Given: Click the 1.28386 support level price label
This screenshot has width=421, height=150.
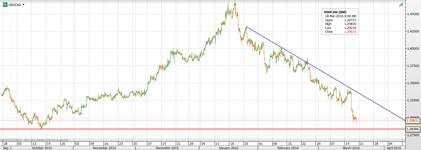Looking at the screenshot, I should point(412,129).
